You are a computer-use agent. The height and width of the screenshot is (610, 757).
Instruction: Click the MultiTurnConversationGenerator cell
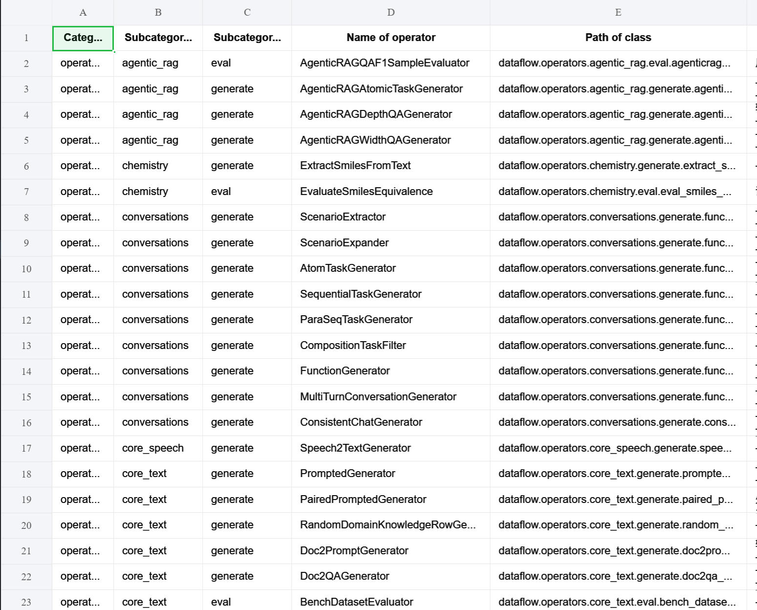[378, 397]
